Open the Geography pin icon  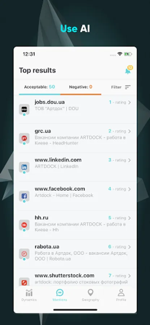pos(90,292)
